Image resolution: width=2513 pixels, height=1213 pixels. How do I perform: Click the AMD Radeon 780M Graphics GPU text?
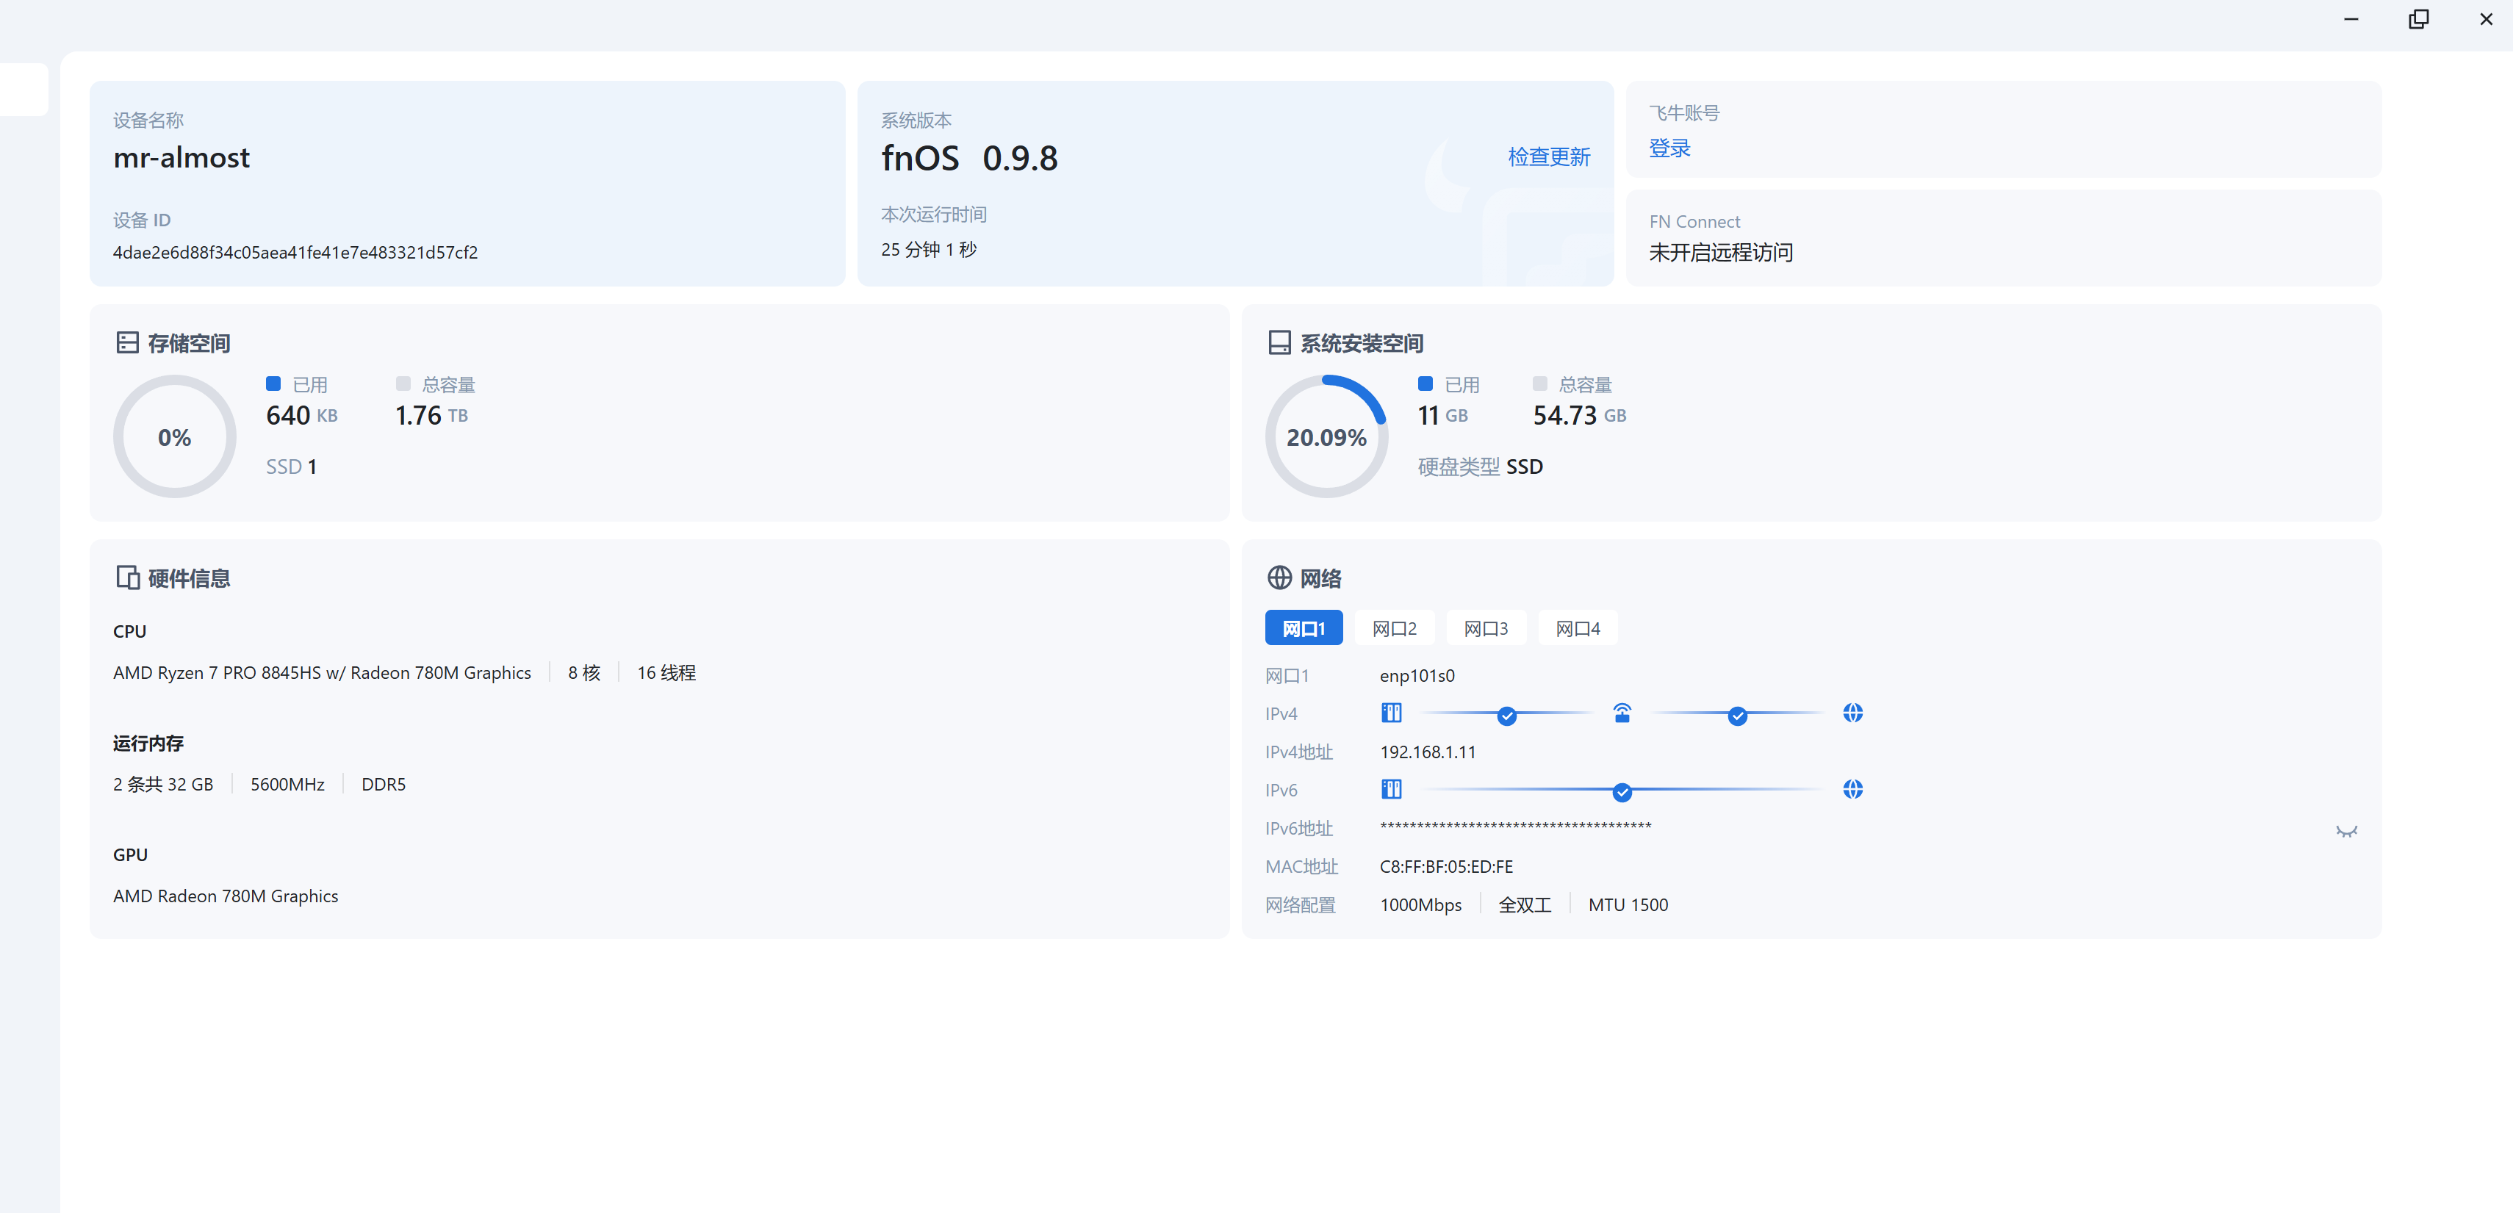pyautogui.click(x=226, y=896)
